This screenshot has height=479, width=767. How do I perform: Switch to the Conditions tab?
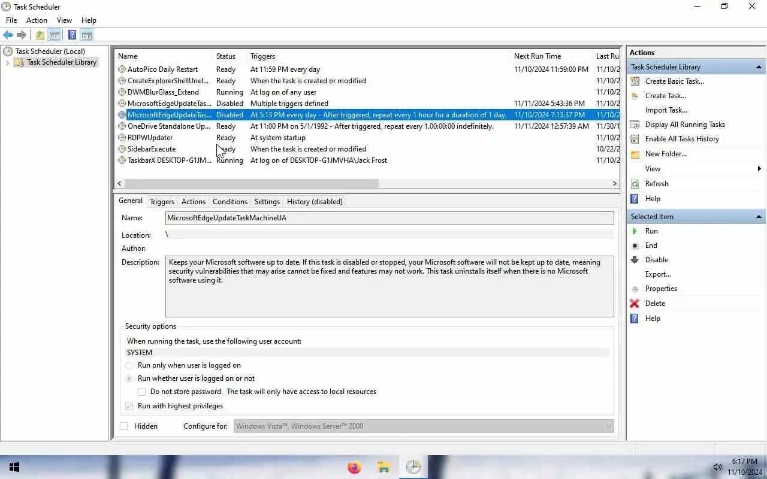point(230,202)
